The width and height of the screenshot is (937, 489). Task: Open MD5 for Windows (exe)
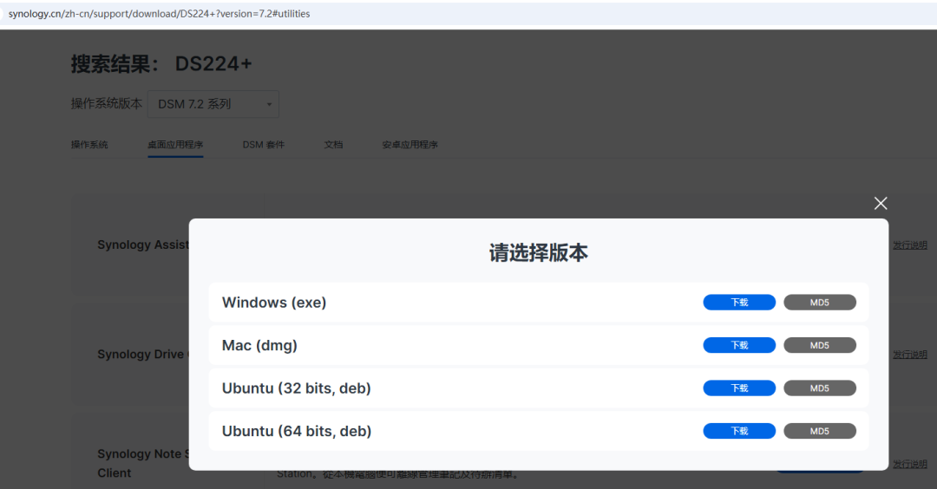point(820,303)
